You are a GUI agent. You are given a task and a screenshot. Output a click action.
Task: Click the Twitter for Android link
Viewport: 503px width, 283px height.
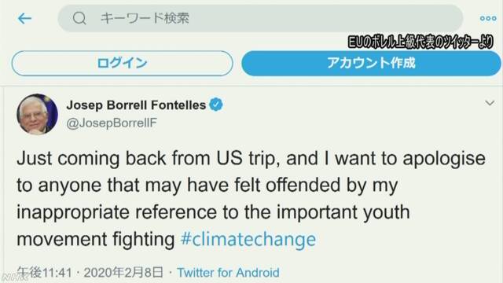228,273
